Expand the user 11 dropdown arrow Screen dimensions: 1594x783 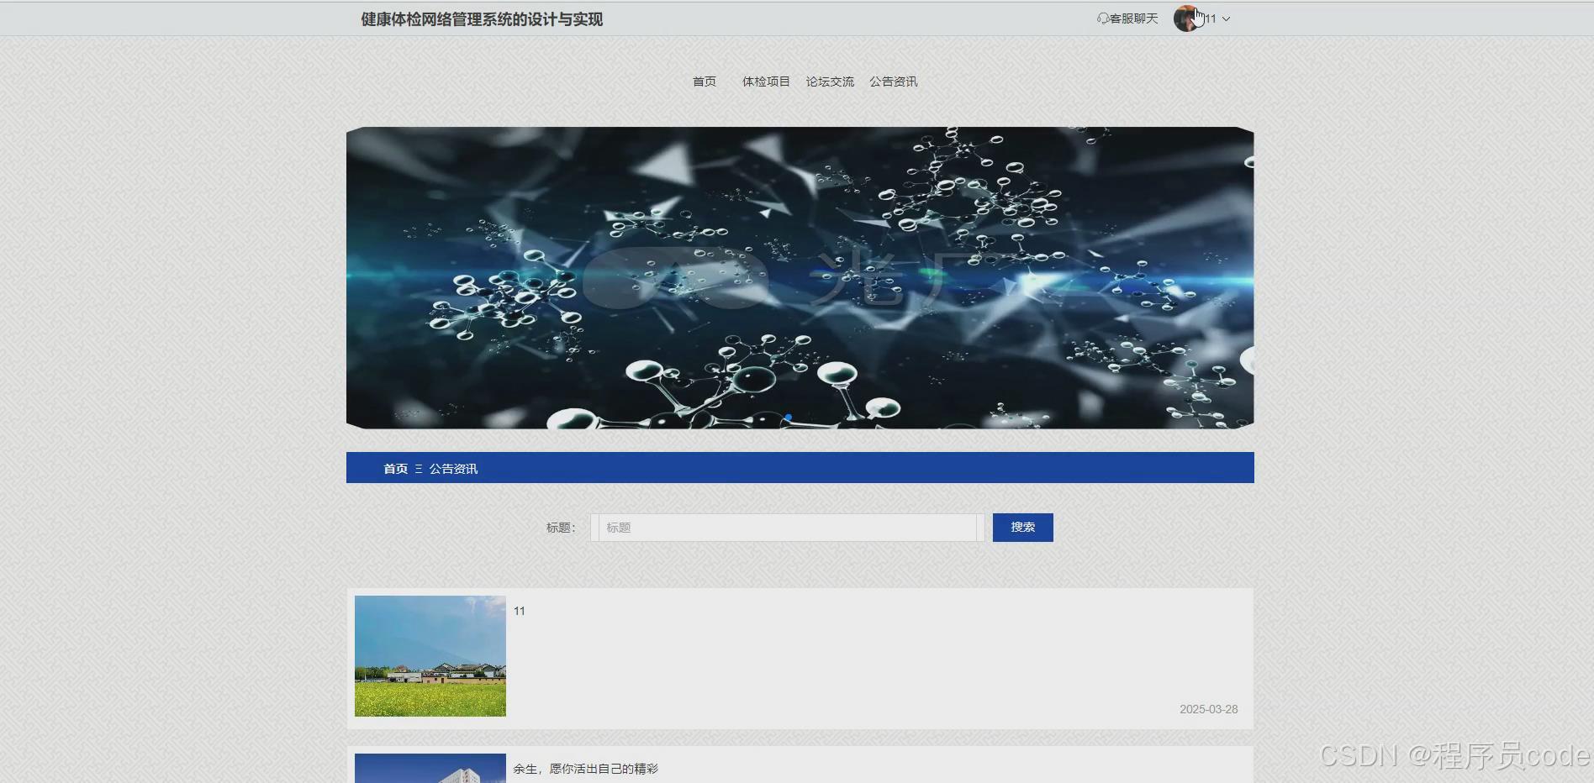(1226, 18)
